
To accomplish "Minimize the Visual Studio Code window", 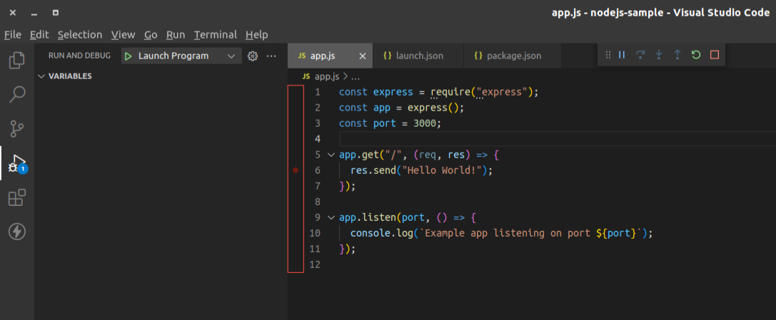I will (x=34, y=14).
